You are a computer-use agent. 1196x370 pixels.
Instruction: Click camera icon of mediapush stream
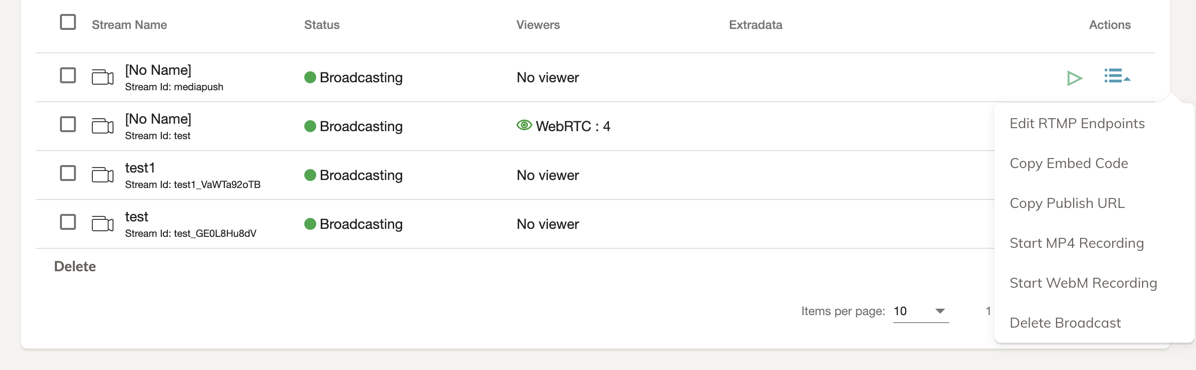coord(102,77)
